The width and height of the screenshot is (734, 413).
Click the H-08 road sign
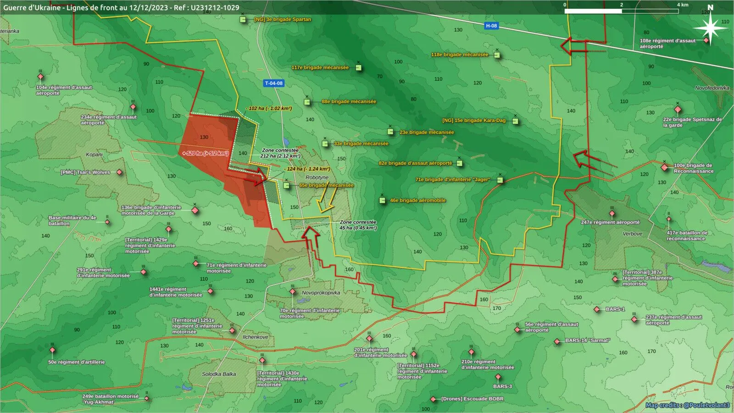[x=491, y=26]
